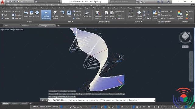Open the AutoCAD application menu button

coord(2,2)
